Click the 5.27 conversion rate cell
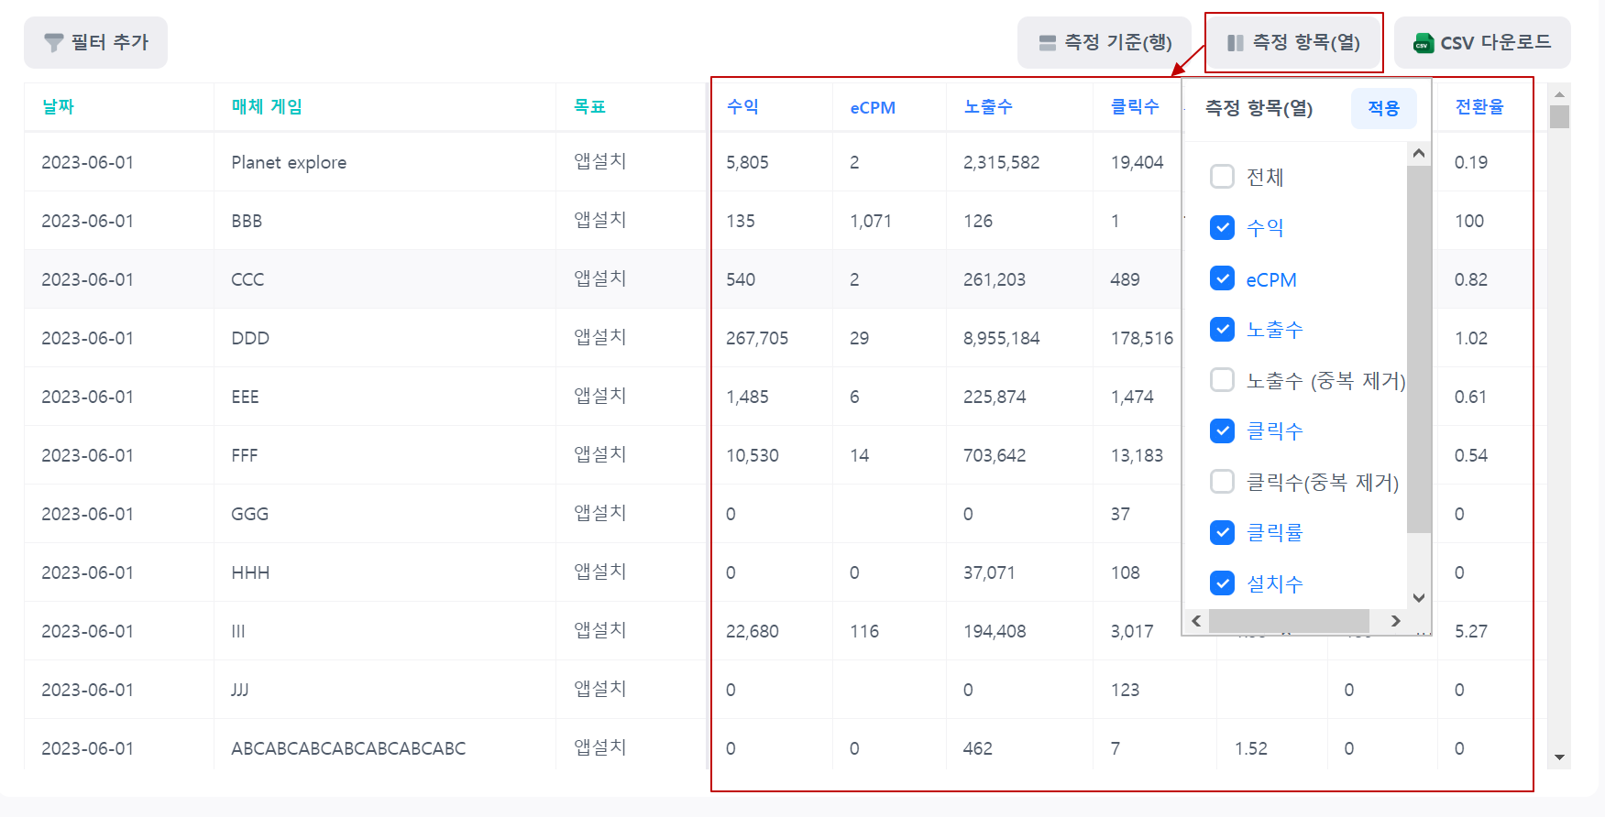Image resolution: width=1605 pixels, height=817 pixels. pos(1471,631)
